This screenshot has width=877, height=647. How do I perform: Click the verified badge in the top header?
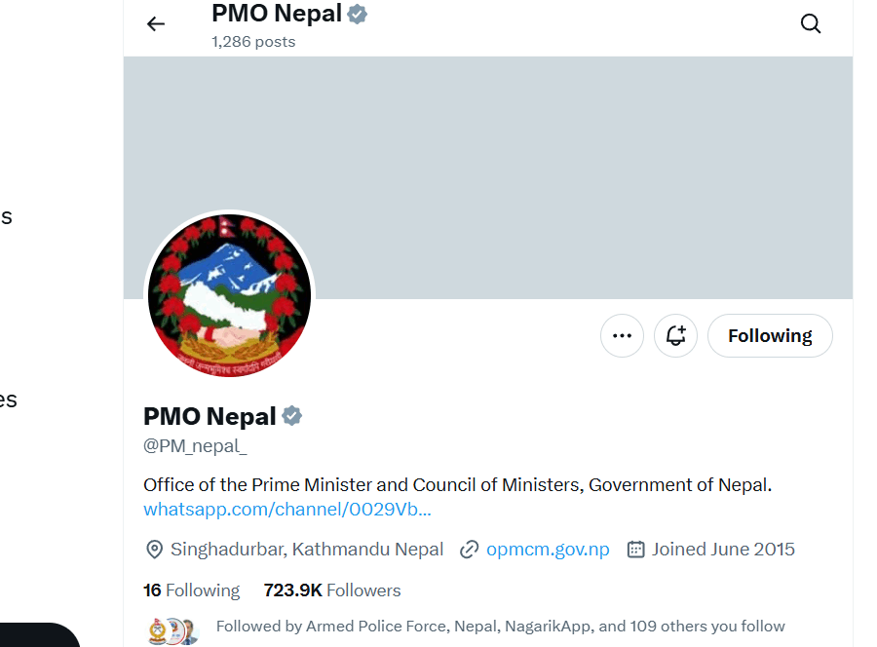click(x=358, y=15)
